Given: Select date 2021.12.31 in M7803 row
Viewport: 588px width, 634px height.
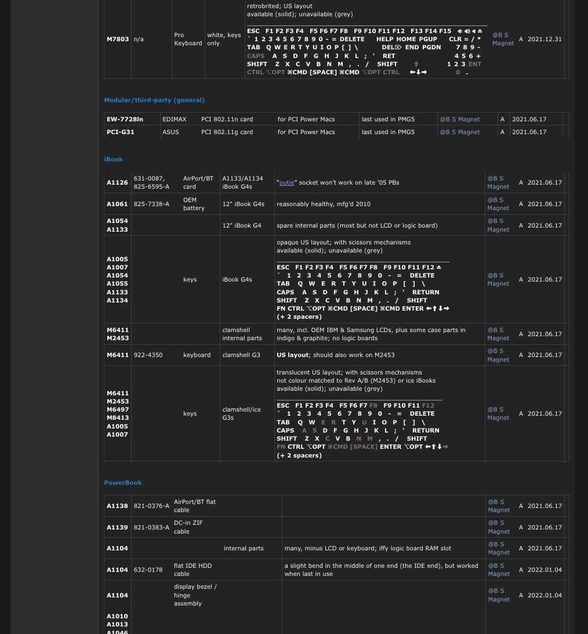Looking at the screenshot, I should pos(545,39).
